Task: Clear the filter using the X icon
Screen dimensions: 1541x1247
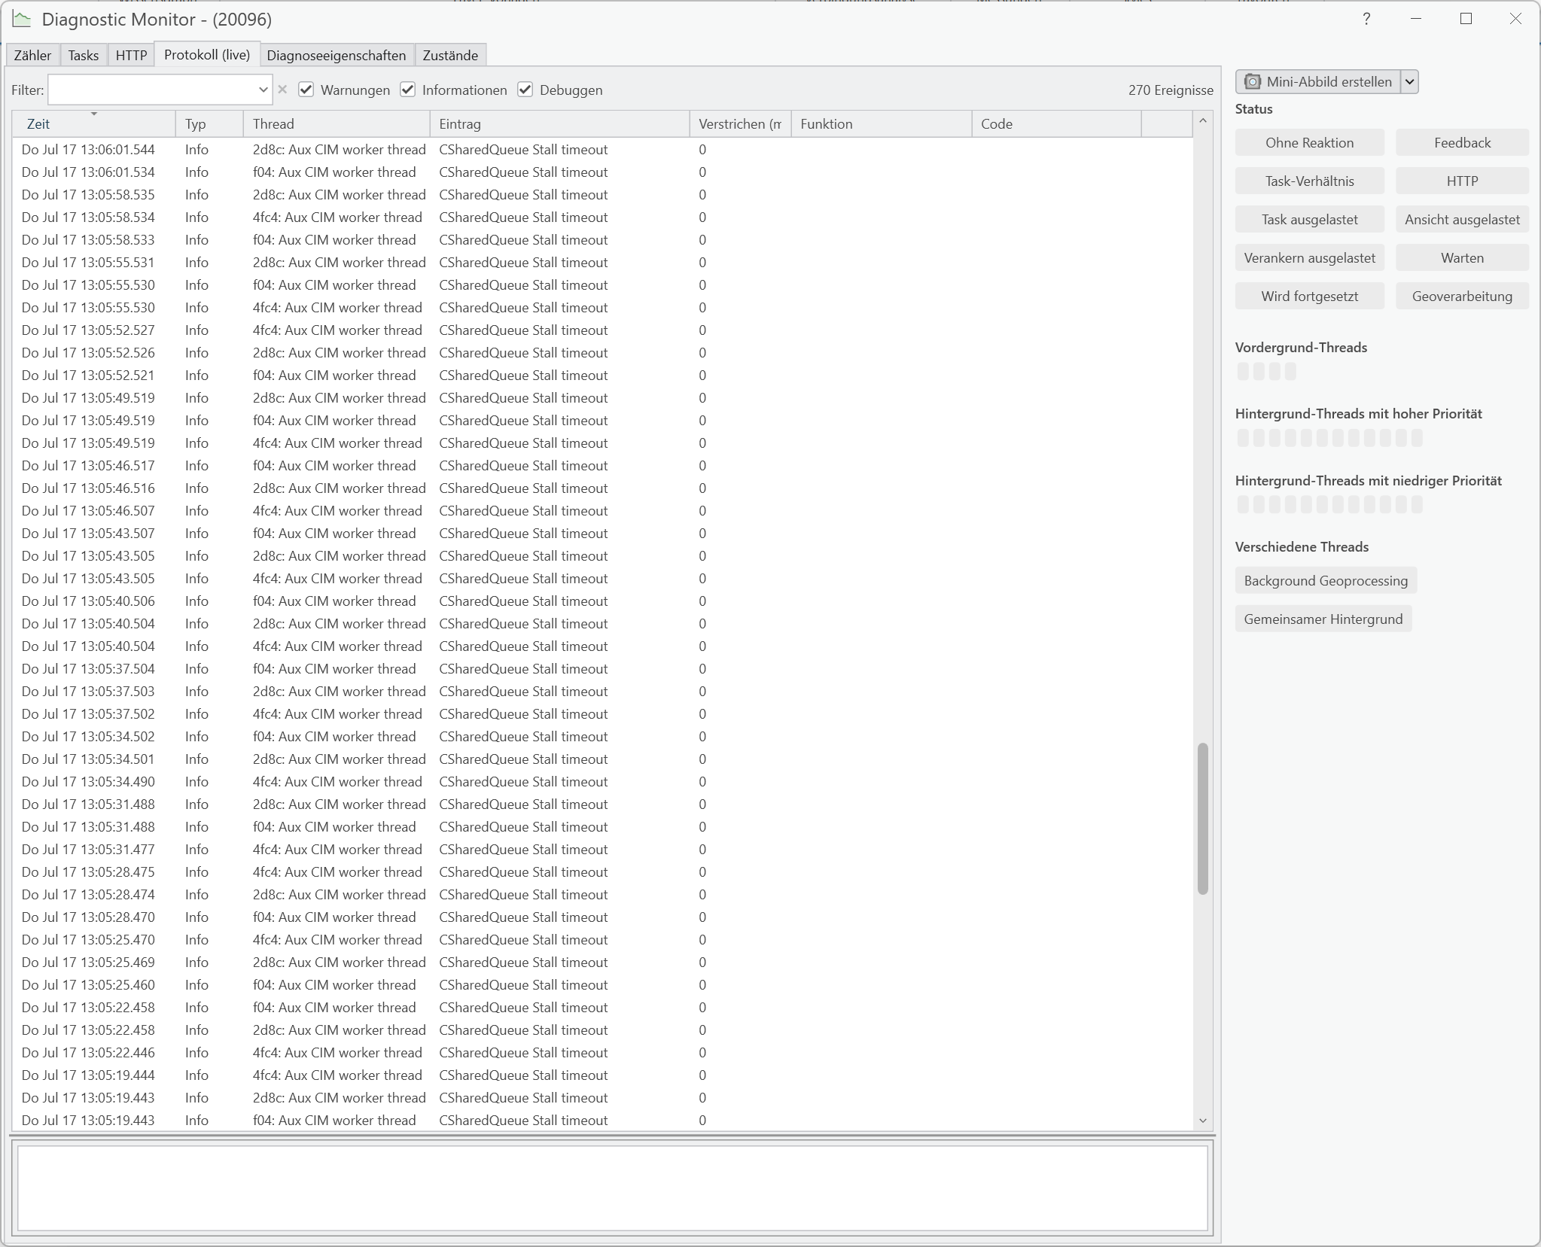Action: 282,90
